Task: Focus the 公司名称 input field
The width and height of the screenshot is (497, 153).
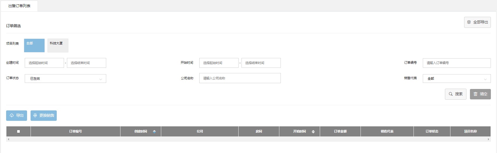Action: tap(240, 78)
